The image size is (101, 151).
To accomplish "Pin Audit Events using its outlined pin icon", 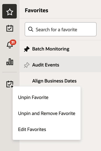I will [x=27, y=65].
